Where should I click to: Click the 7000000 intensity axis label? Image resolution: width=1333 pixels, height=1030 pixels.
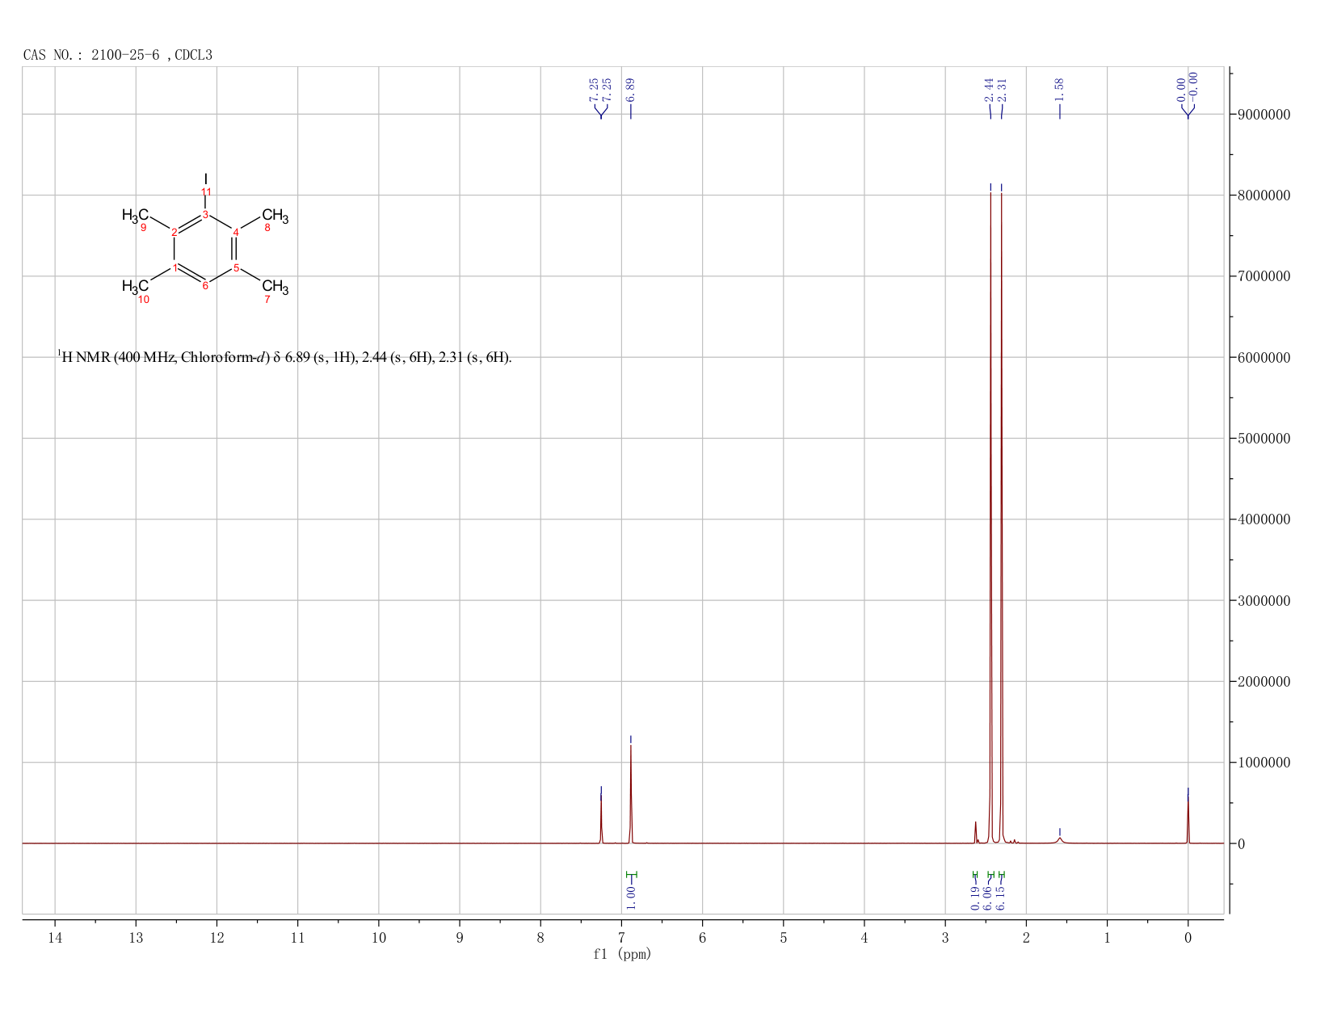click(1264, 276)
